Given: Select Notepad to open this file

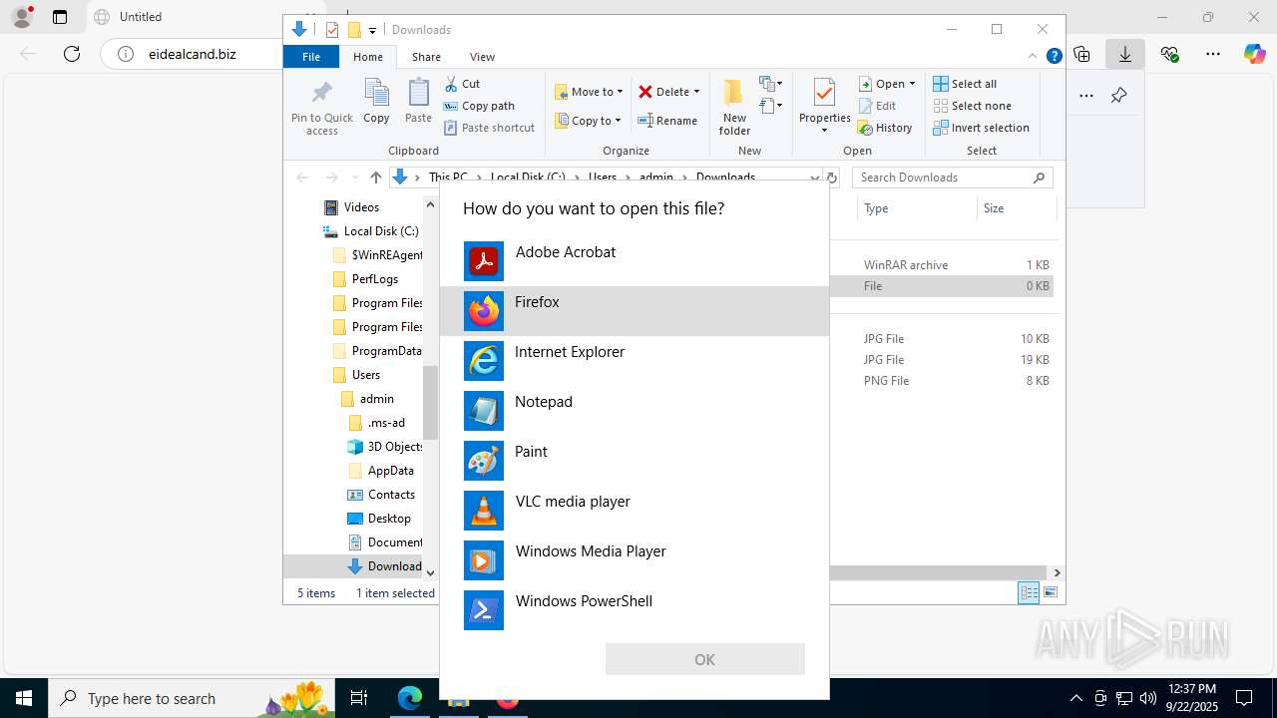Looking at the screenshot, I should tap(634, 411).
